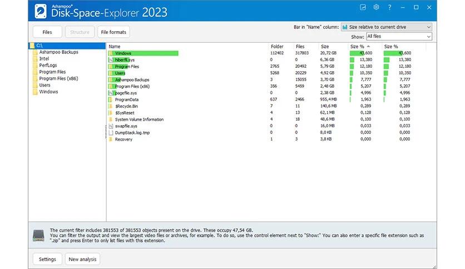Click the swapfile.sys file icon
This screenshot has width=465, height=269.
click(x=111, y=126)
